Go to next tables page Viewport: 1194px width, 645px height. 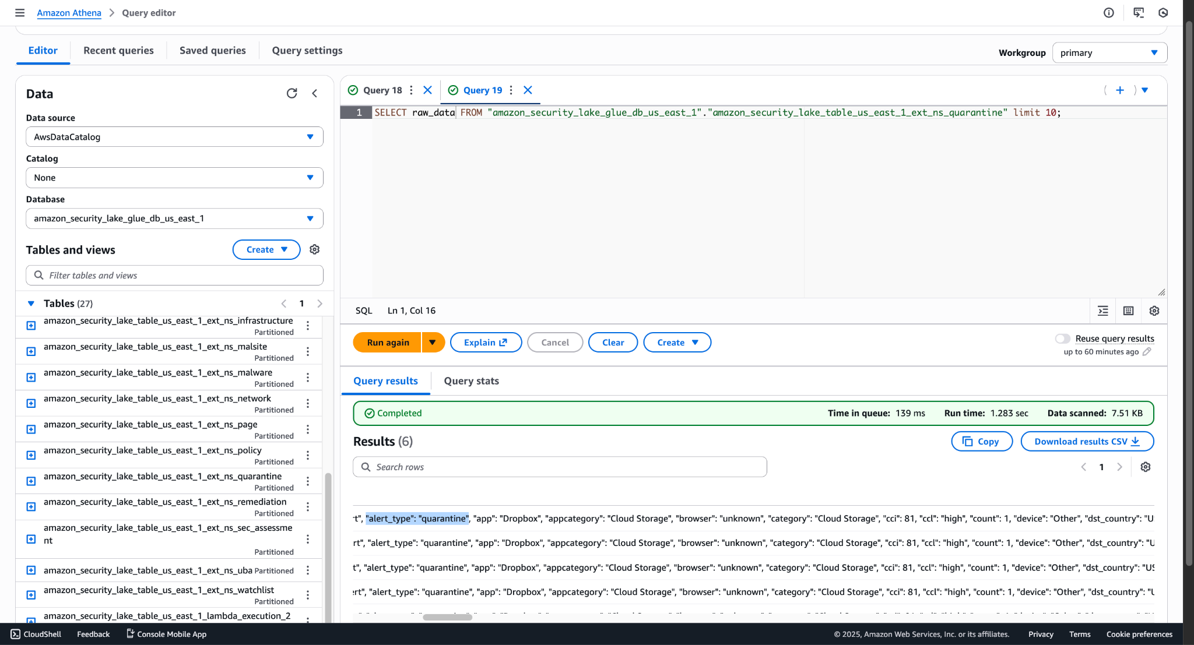coord(319,303)
